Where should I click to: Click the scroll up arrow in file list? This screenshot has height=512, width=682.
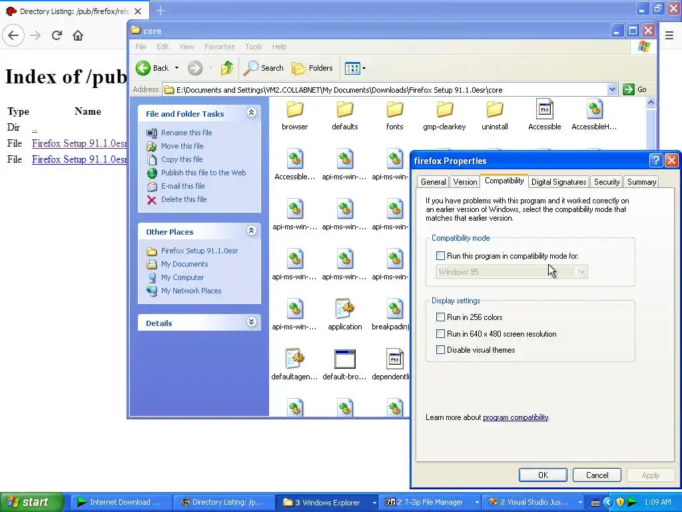point(651,103)
